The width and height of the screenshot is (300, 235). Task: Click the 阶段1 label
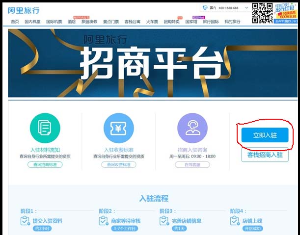coord(28,211)
